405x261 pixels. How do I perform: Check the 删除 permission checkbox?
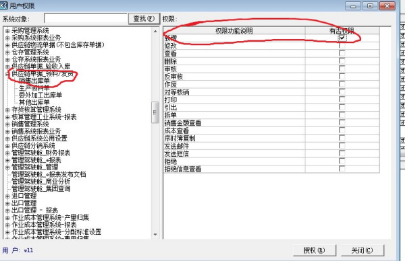[342, 61]
